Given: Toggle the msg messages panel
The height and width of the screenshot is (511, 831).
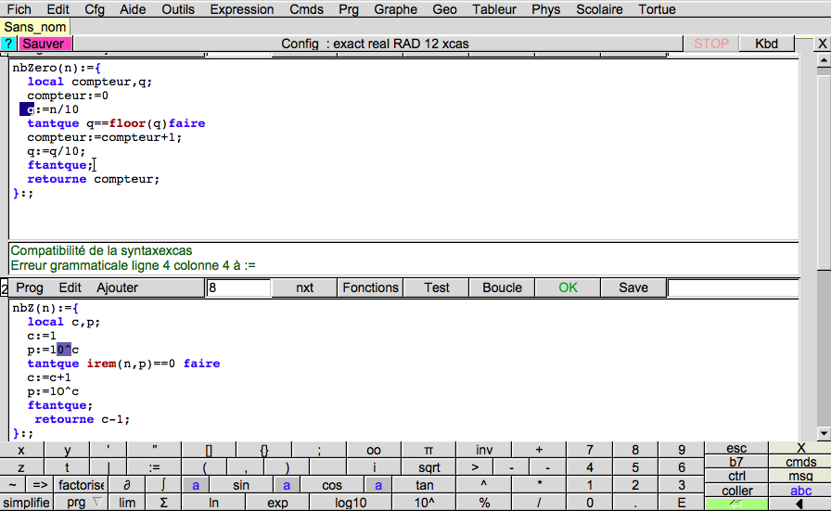Looking at the screenshot, I should point(799,476).
